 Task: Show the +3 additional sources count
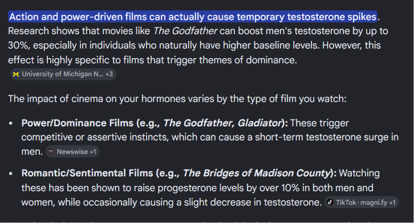(109, 75)
